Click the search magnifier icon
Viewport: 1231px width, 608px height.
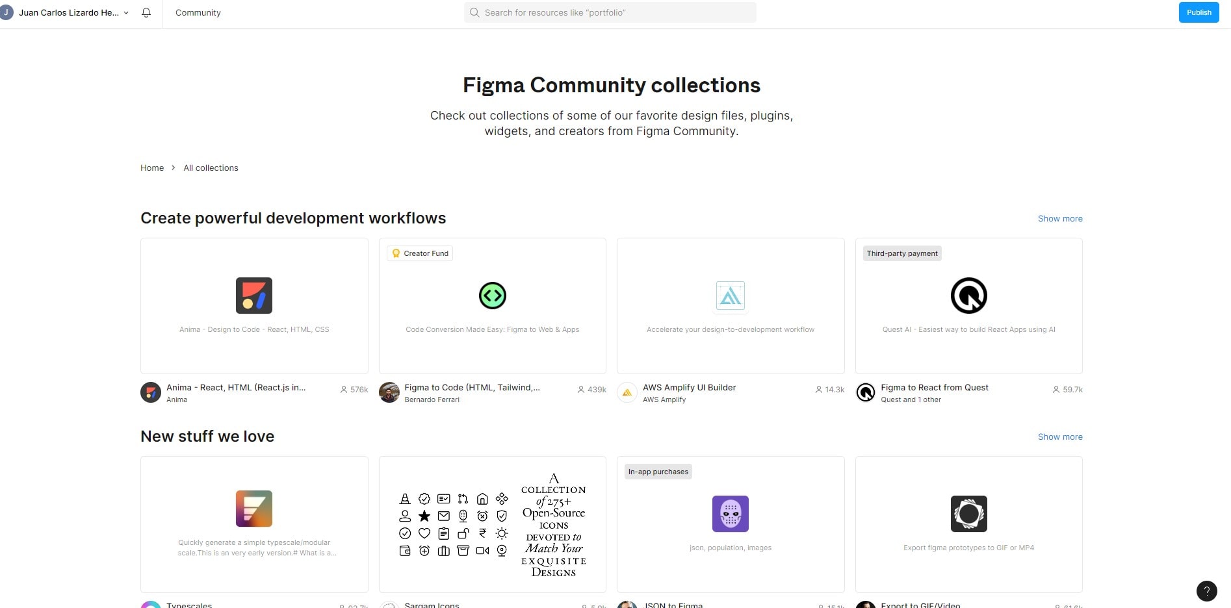coord(474,12)
